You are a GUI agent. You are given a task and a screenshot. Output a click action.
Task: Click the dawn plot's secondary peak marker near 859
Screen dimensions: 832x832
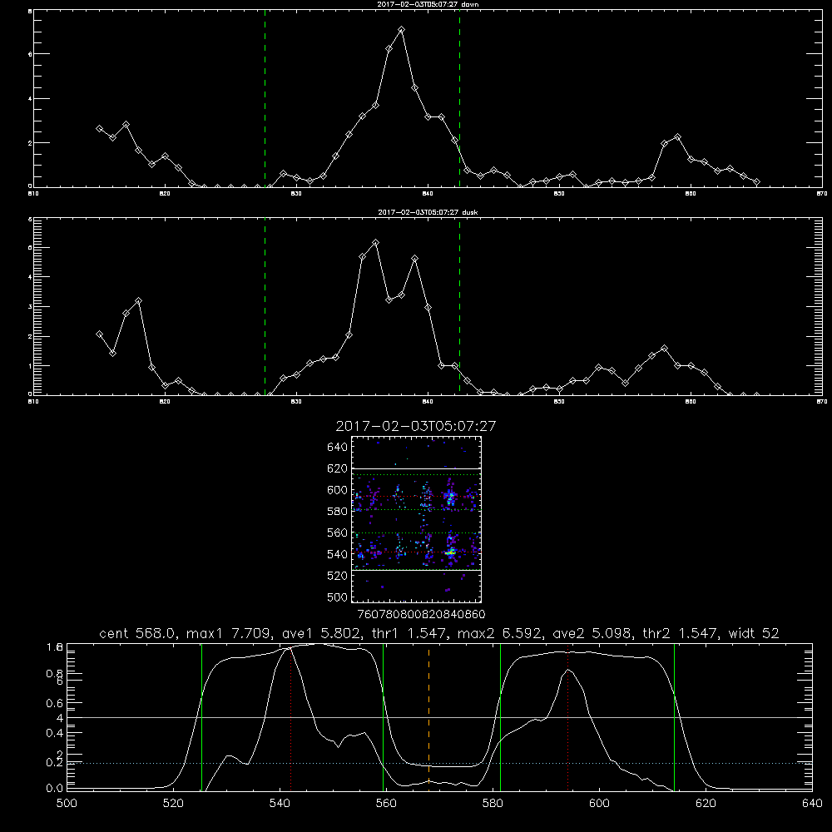click(x=677, y=137)
